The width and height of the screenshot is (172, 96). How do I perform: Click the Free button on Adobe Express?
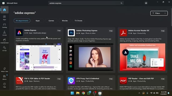click(59, 31)
